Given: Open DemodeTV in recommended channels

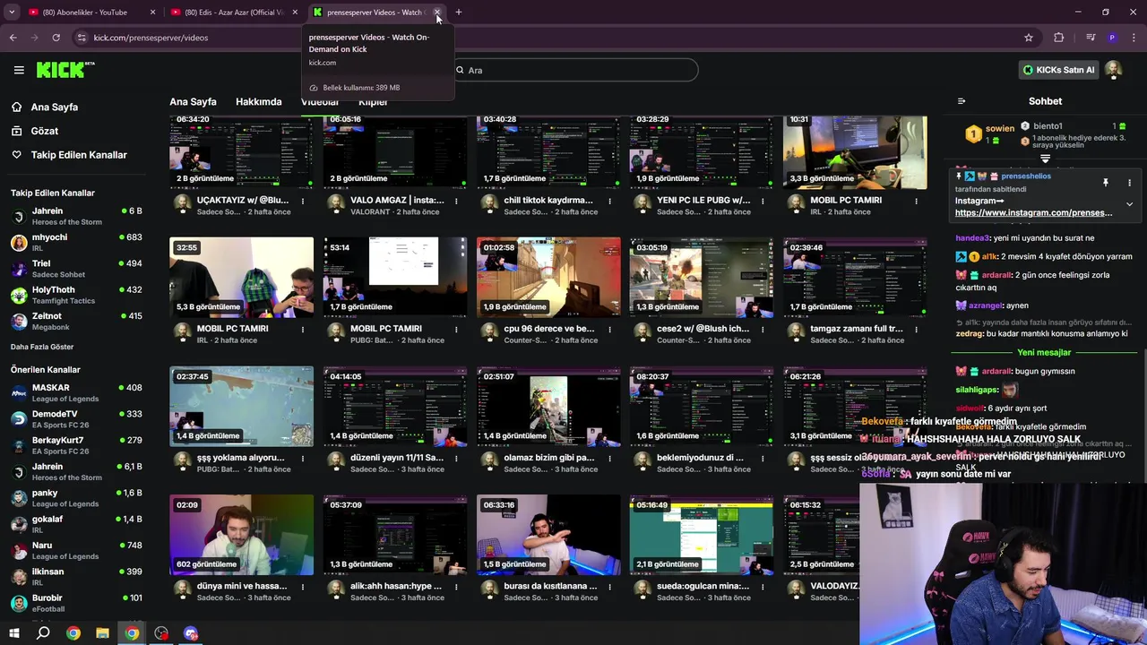Looking at the screenshot, I should tap(76, 418).
